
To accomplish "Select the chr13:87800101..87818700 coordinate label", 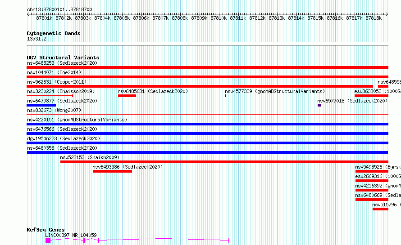I will (59, 10).
